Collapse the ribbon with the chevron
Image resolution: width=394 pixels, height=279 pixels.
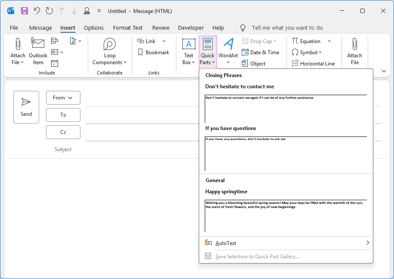click(x=384, y=71)
